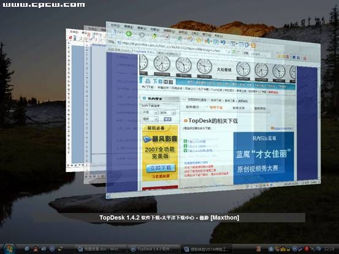
Task: Switch to the 软件下载 page tab
Action: tap(216, 107)
